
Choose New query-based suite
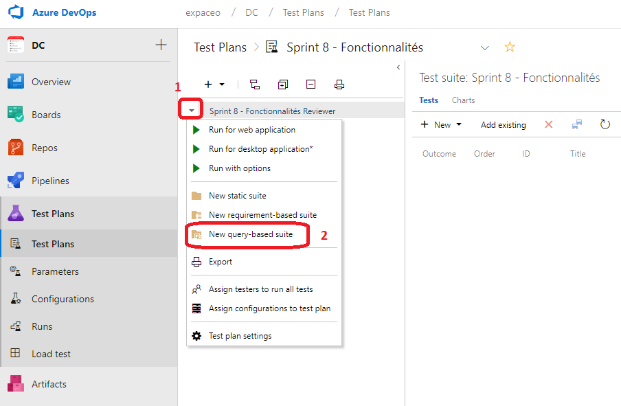tap(264, 234)
